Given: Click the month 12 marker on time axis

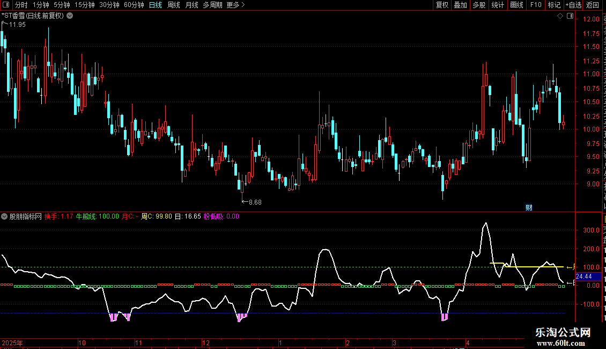Looking at the screenshot, I should pos(206,343).
